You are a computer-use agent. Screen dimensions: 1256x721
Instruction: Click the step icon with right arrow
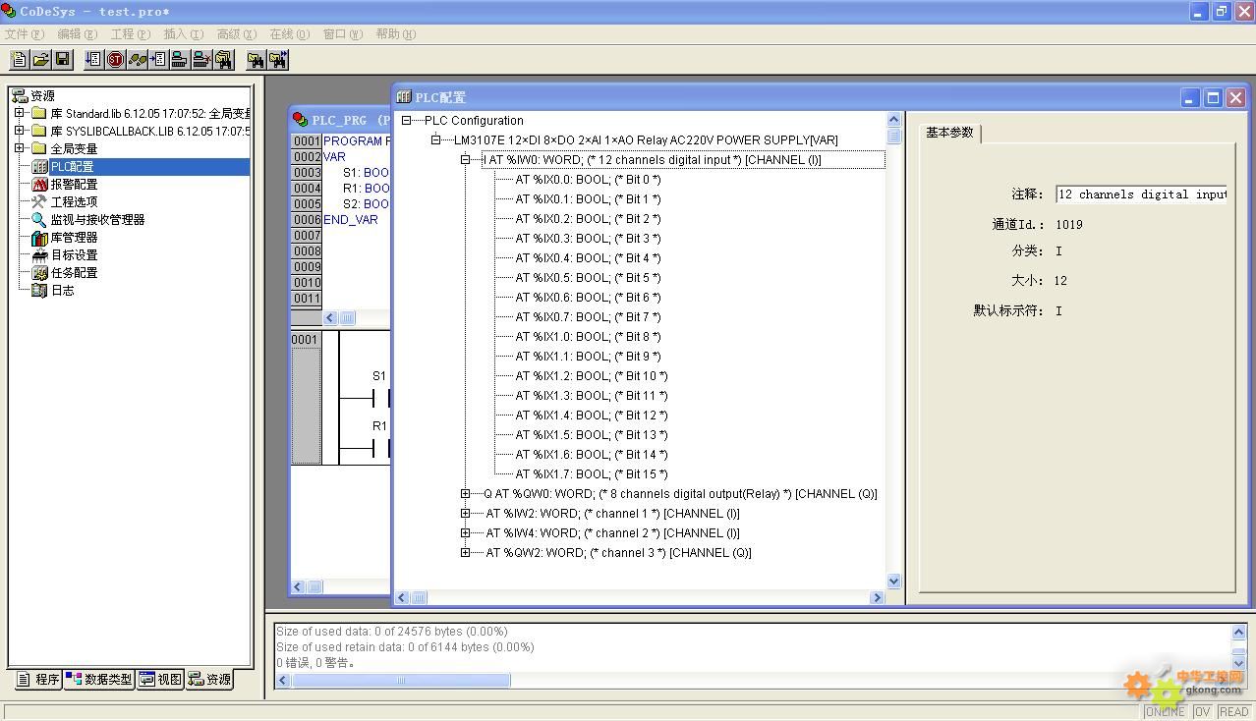tap(158, 60)
